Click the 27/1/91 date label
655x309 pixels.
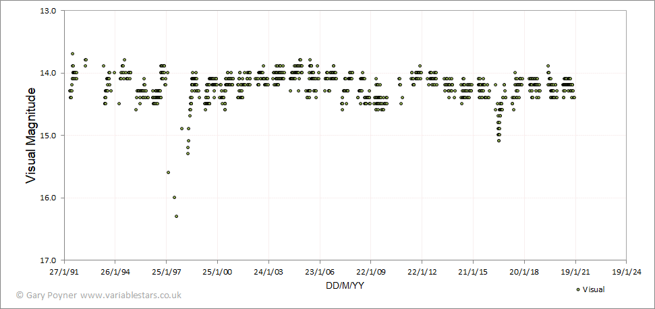tap(64, 273)
